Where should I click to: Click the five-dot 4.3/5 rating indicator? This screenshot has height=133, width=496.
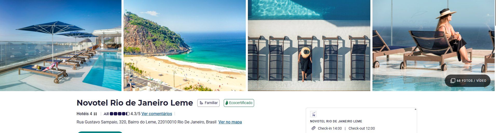(x=119, y=114)
